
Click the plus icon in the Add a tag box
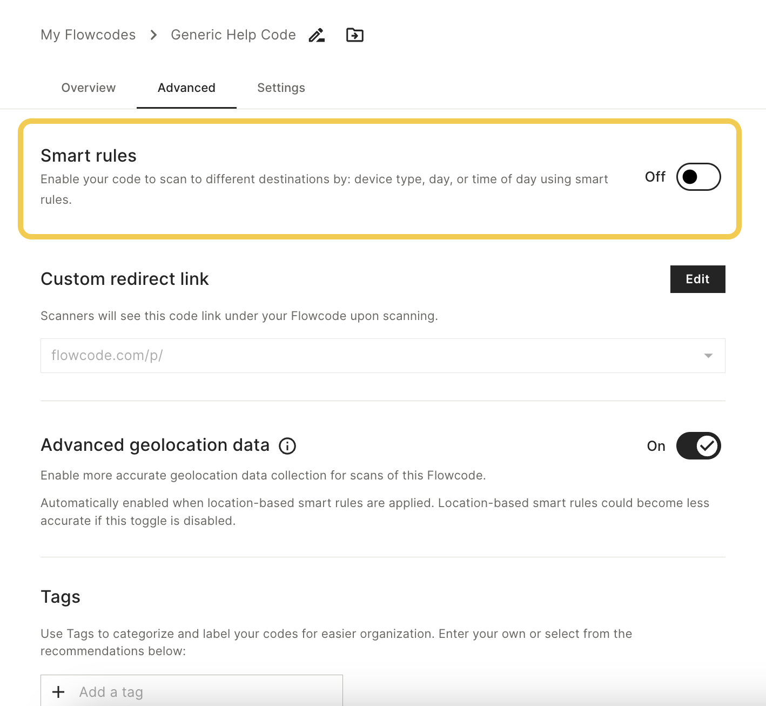click(58, 692)
